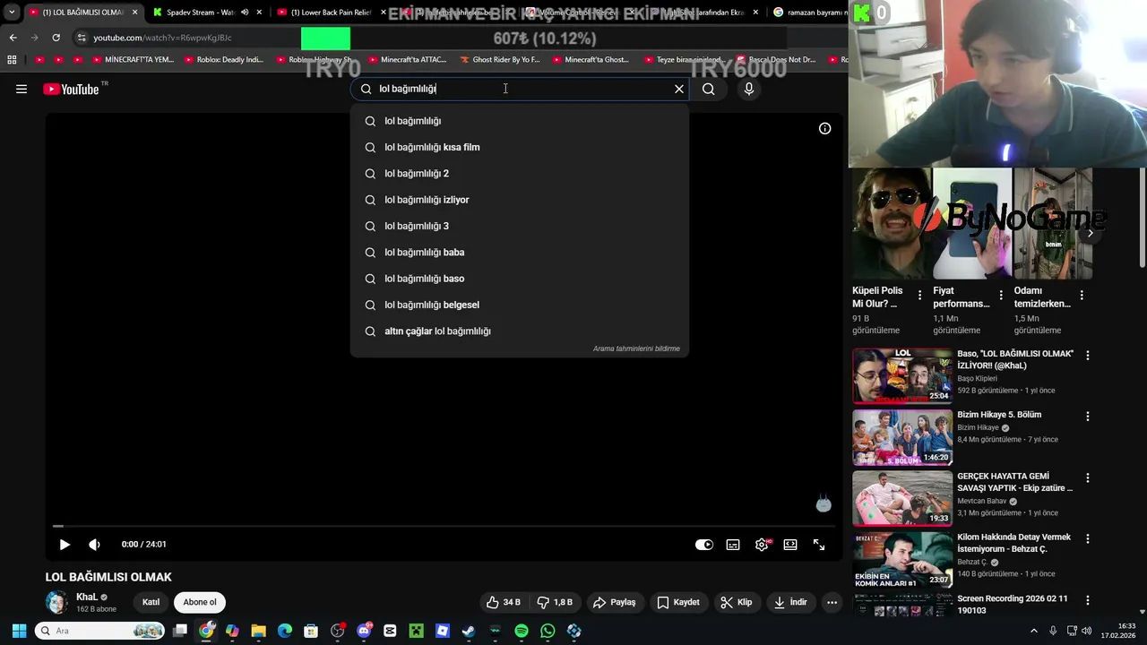Viewport: 1147px width, 645px height.
Task: Enter fullscreen mode
Action: tap(819, 545)
